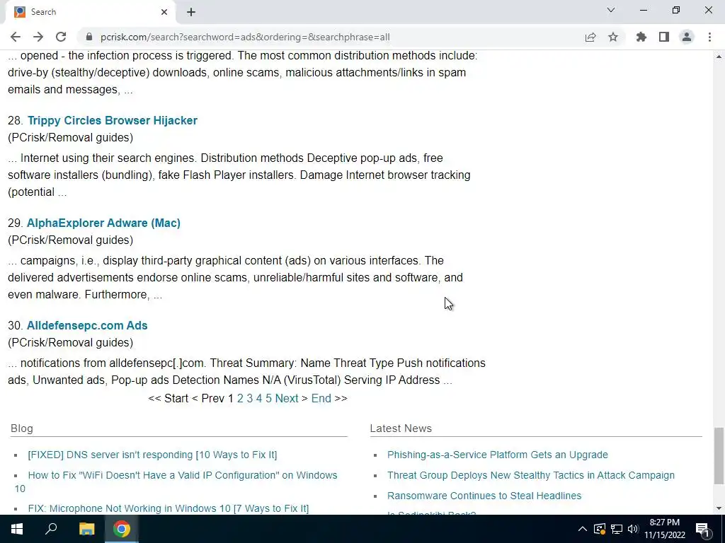Open Threat Group Stealthy Tactics news
The image size is (725, 543).
(x=531, y=475)
